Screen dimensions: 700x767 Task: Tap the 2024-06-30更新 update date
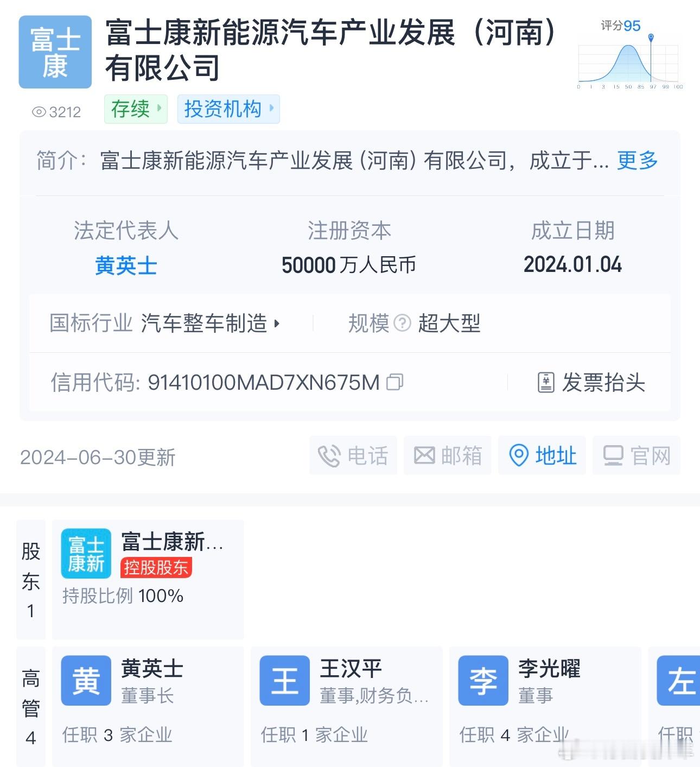tap(98, 457)
